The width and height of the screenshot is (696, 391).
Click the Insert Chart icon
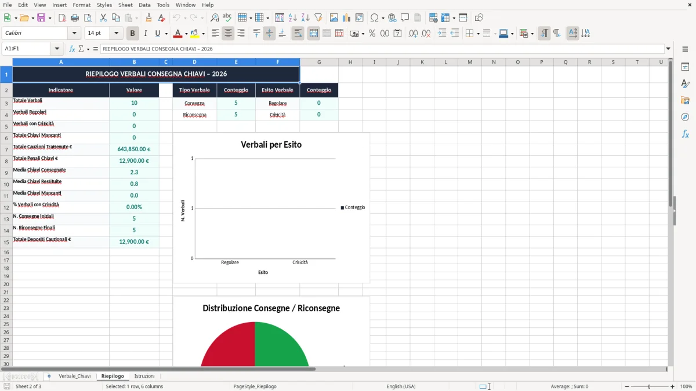(x=347, y=18)
